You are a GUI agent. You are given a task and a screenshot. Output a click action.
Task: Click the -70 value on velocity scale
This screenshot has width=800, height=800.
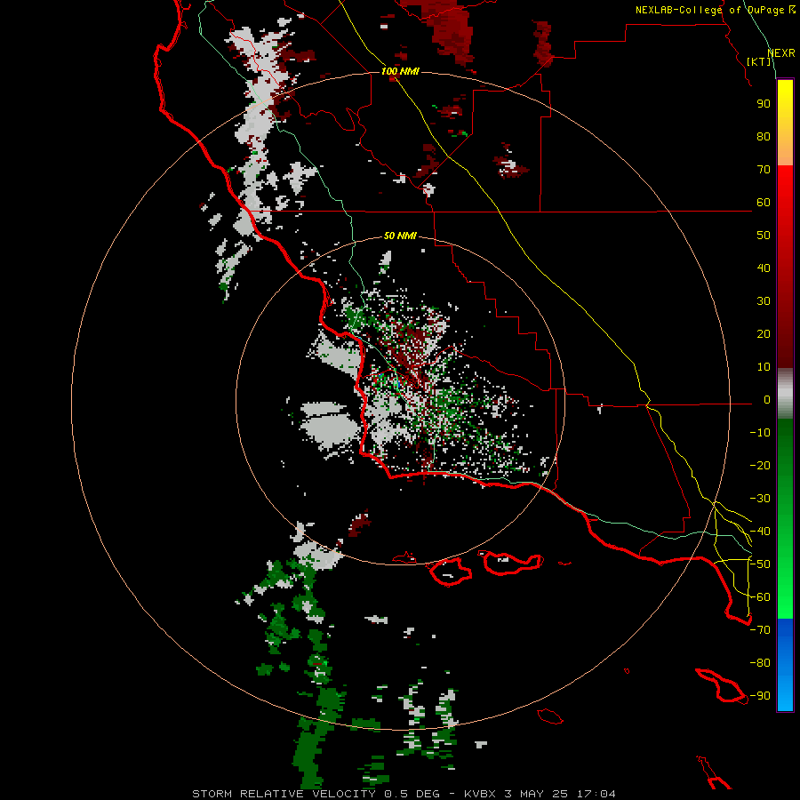coord(760,630)
